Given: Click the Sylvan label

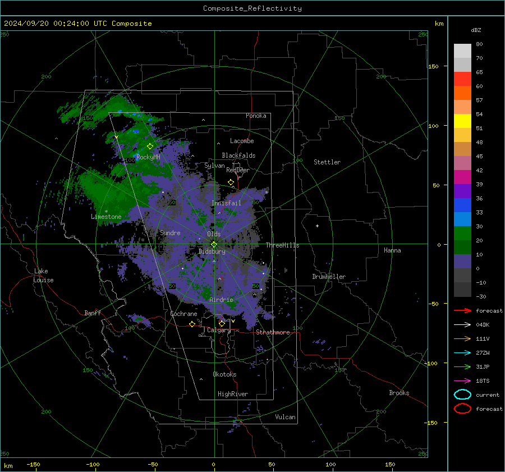Looking at the screenshot, I should pyautogui.click(x=214, y=166).
